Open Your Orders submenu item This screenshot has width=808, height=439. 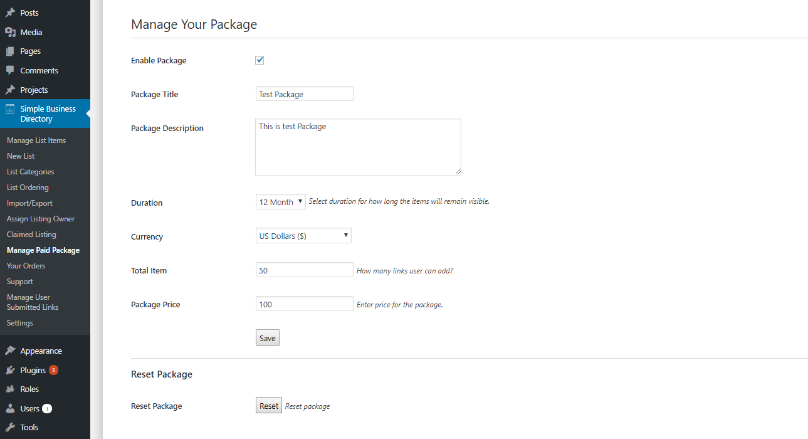point(26,266)
